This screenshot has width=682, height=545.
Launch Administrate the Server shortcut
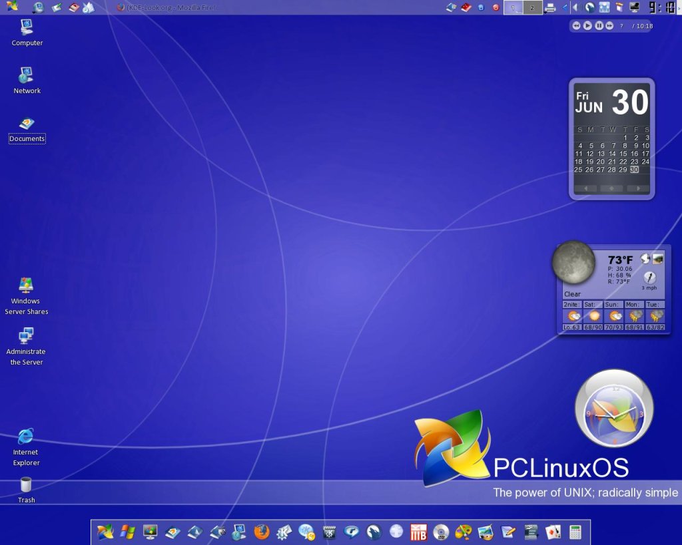pos(26,347)
